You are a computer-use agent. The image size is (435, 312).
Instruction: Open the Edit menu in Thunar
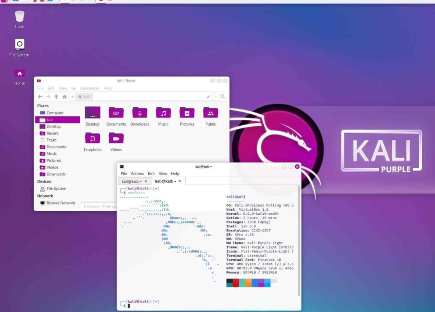tap(51, 88)
